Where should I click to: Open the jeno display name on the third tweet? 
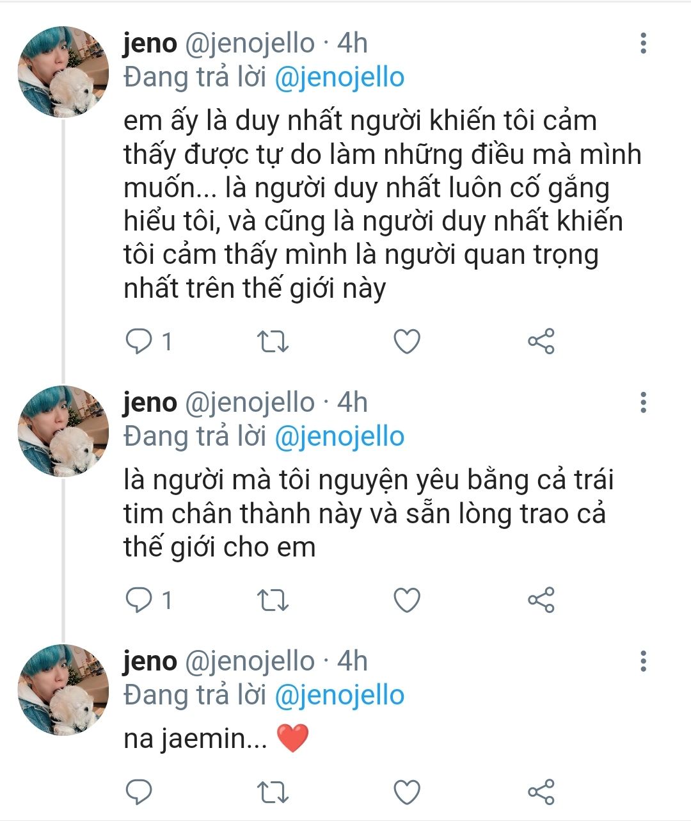tap(150, 661)
